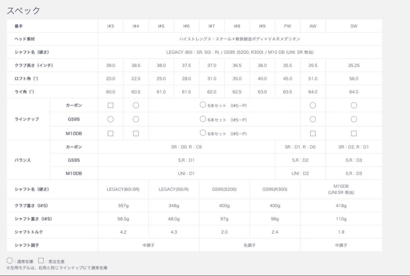This screenshot has height=276, width=410.
Task: Click the I#7 column header
Action: click(x=211, y=26)
